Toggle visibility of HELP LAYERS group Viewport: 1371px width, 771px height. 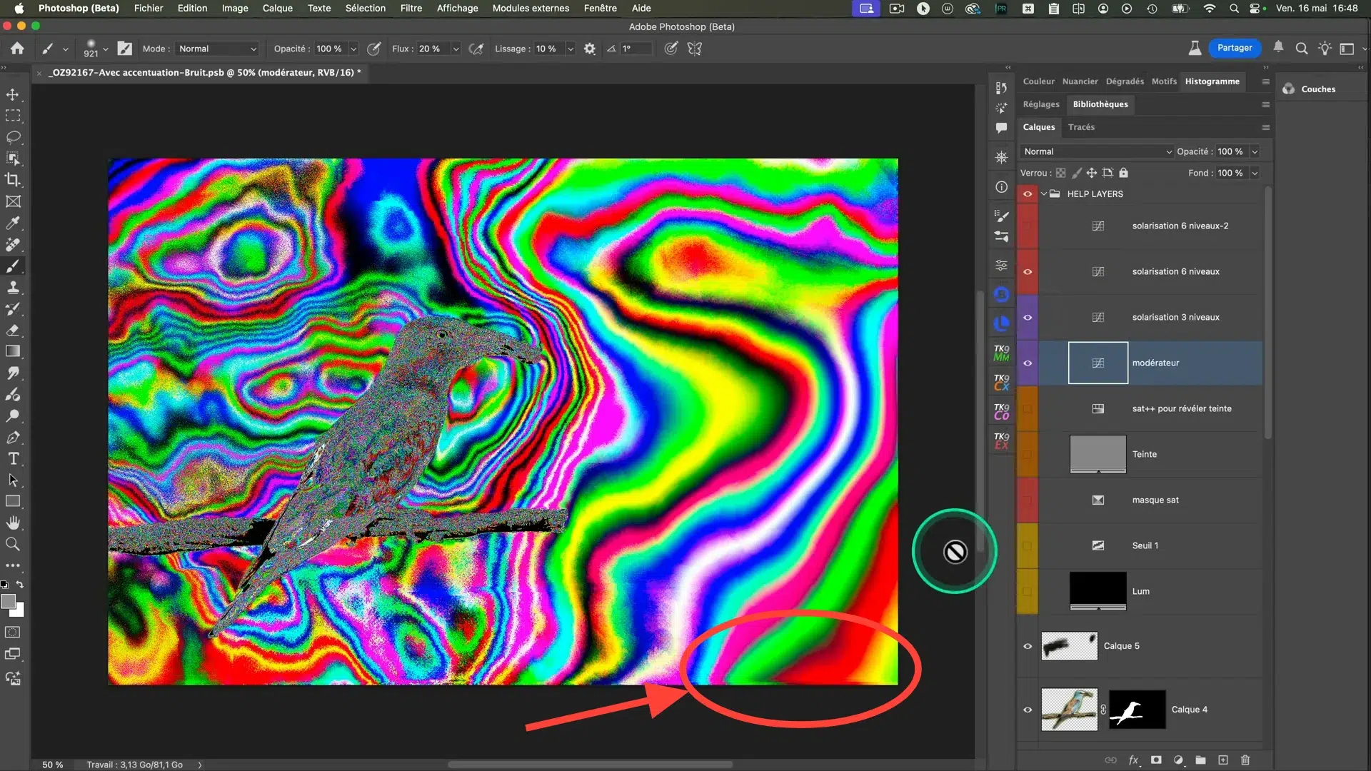[1028, 193]
